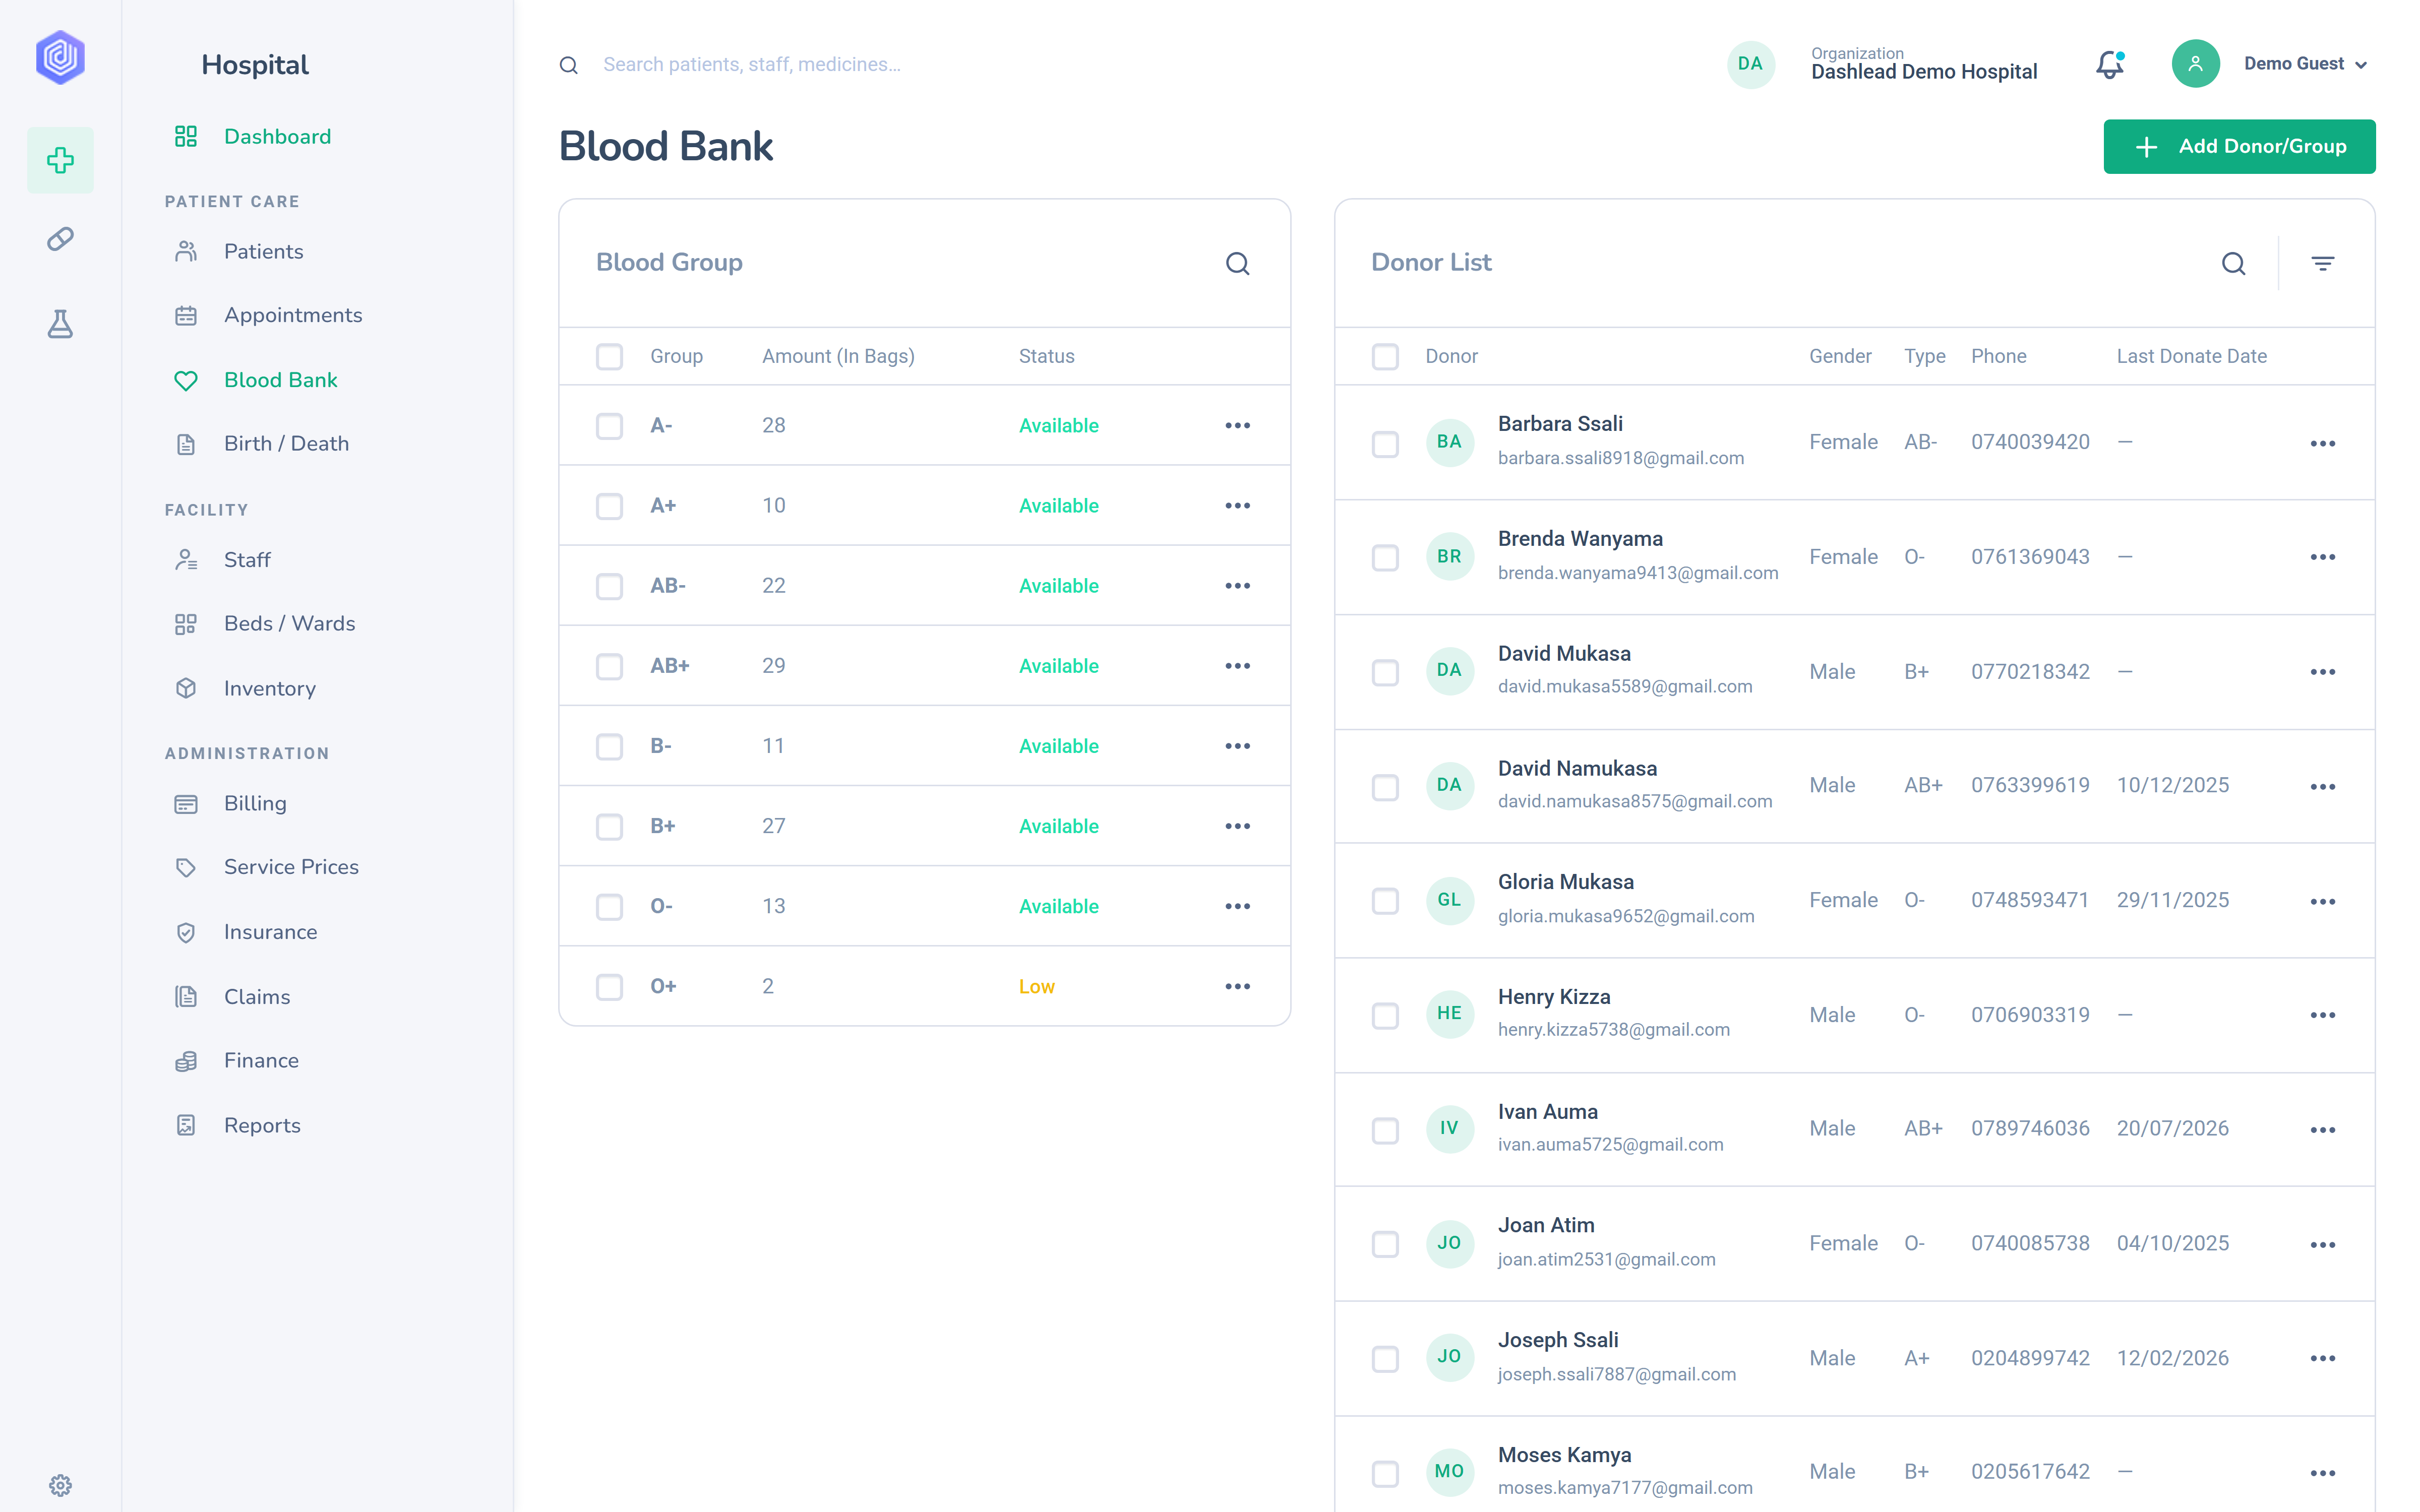Check Joan Atim donor row
This screenshot has width=2420, height=1512.
[1385, 1244]
